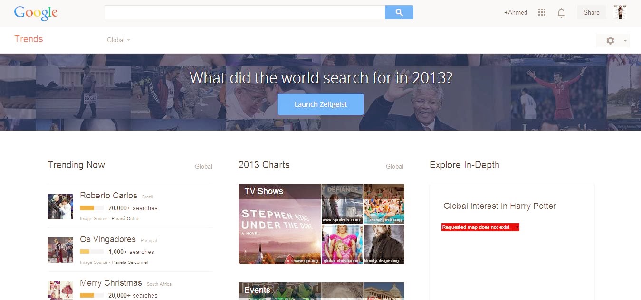Open the notifications bell icon

point(561,13)
